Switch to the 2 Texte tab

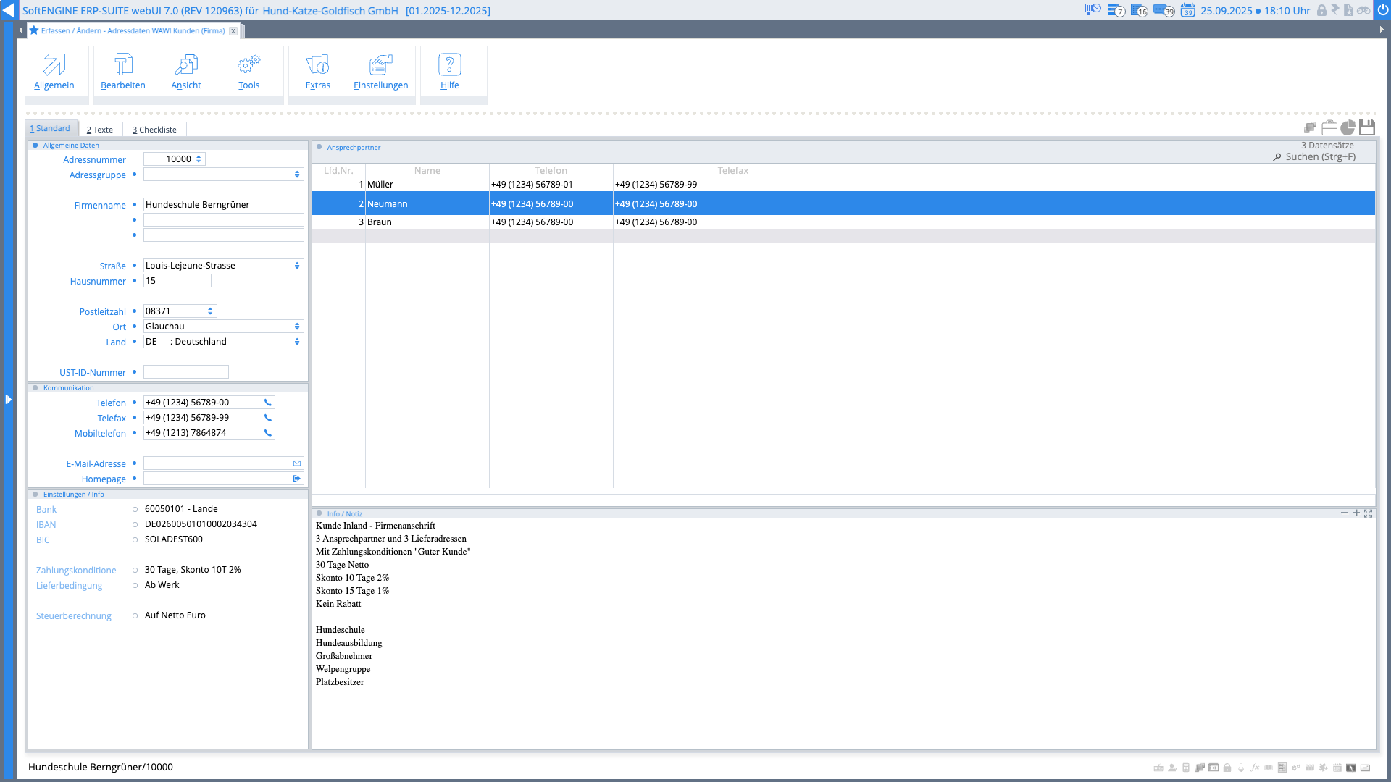point(100,130)
